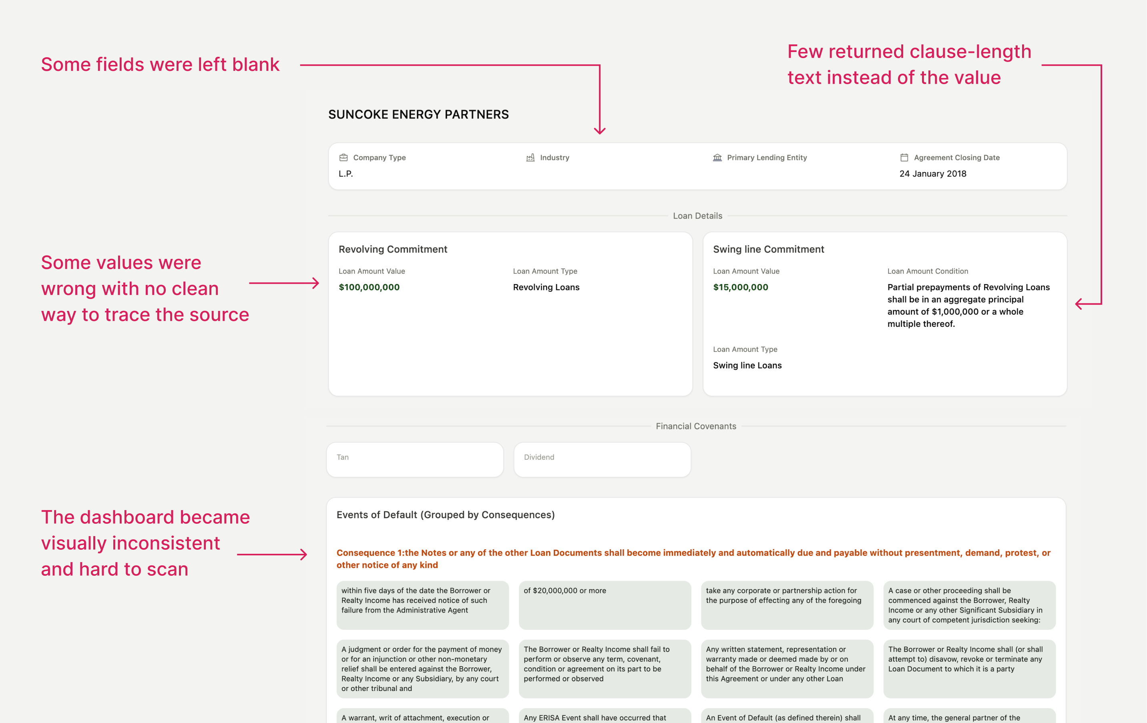Image resolution: width=1147 pixels, height=723 pixels.
Task: Click the 'Any written statement' event tile
Action: pos(787,668)
